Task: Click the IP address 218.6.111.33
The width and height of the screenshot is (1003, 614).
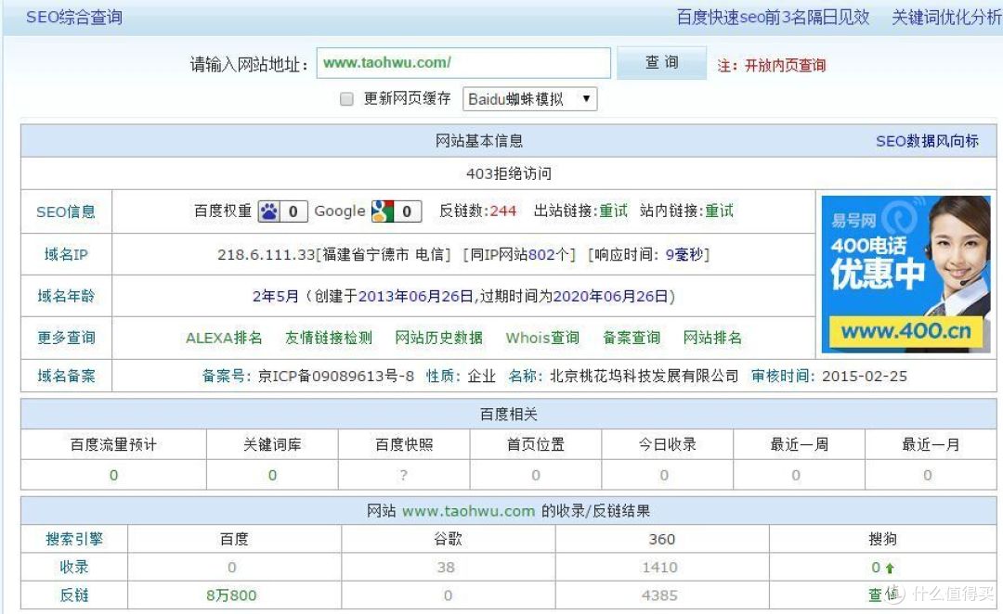Action: (267, 255)
